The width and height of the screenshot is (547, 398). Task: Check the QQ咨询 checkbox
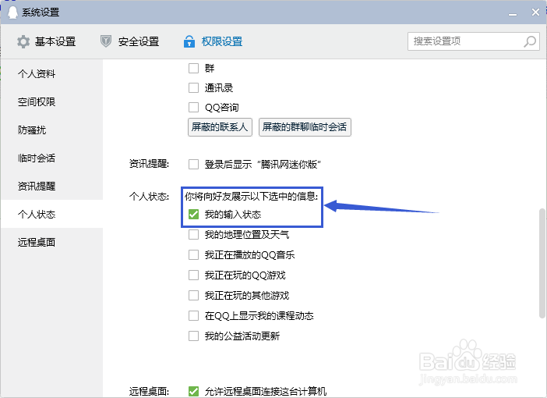193,107
